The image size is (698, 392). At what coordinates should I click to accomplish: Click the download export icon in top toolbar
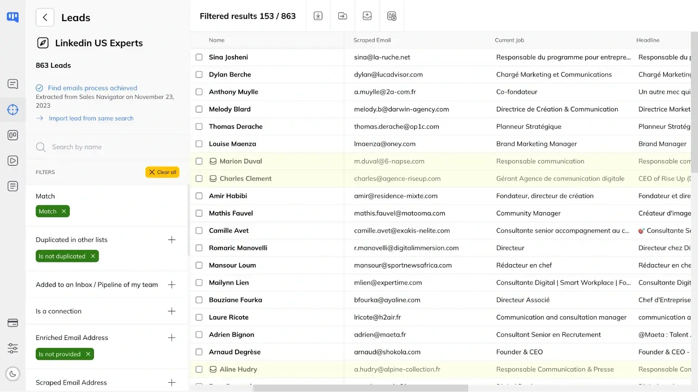(318, 16)
